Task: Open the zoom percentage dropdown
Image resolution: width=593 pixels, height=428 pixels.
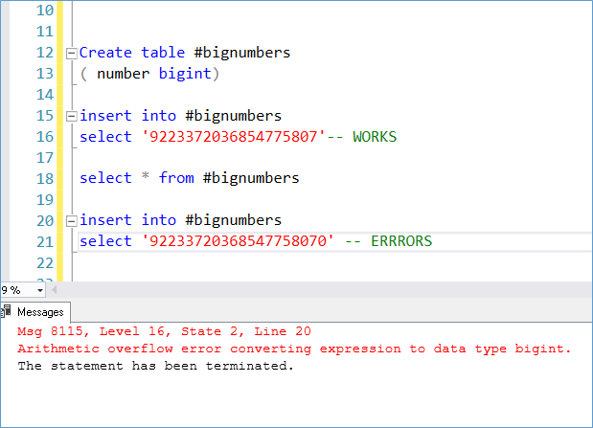Action: coord(39,290)
